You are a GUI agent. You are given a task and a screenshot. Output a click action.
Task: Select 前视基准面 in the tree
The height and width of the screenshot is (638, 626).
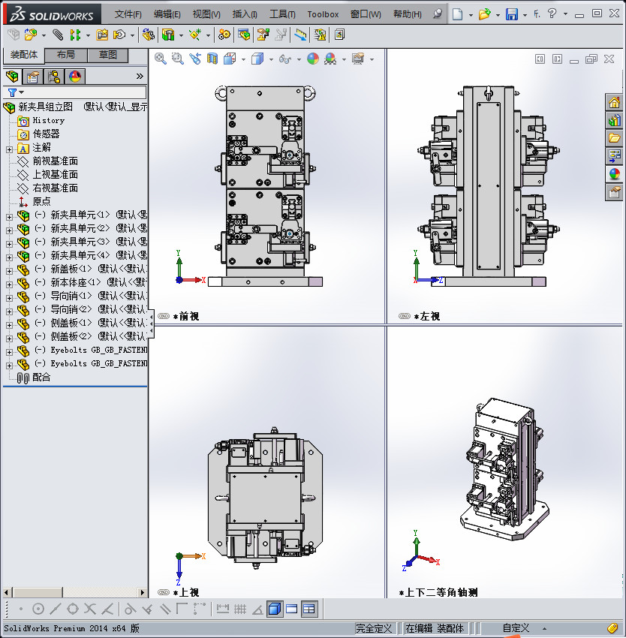(x=55, y=161)
